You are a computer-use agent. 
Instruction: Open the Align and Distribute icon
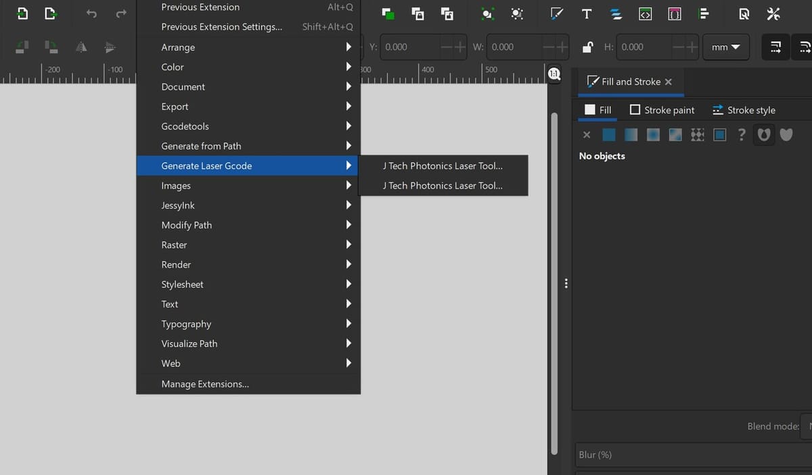(x=704, y=14)
